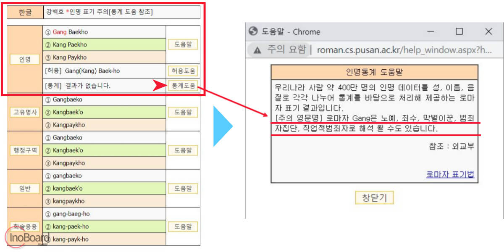
Task: Click the 강백호 Hangul input text
Action: pos(55,12)
